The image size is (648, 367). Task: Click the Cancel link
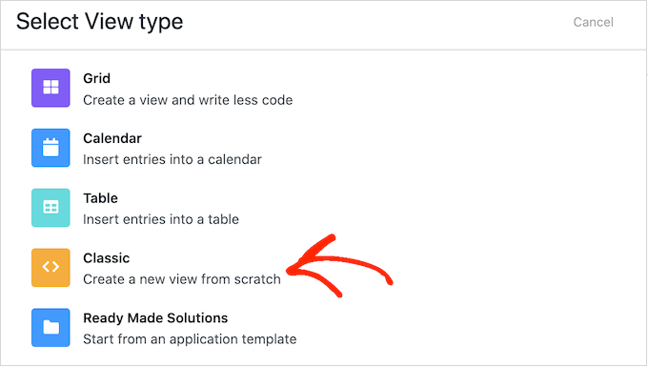(593, 22)
